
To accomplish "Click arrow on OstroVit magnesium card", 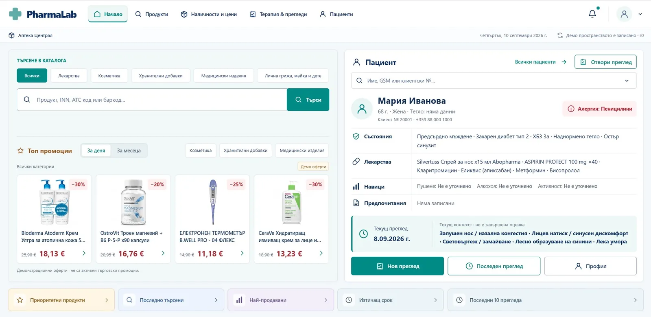I will click(163, 253).
